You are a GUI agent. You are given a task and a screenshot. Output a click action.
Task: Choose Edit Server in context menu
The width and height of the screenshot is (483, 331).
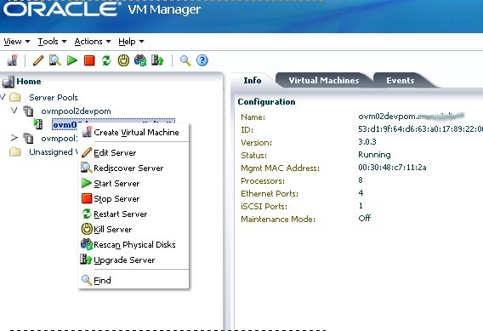click(x=134, y=153)
